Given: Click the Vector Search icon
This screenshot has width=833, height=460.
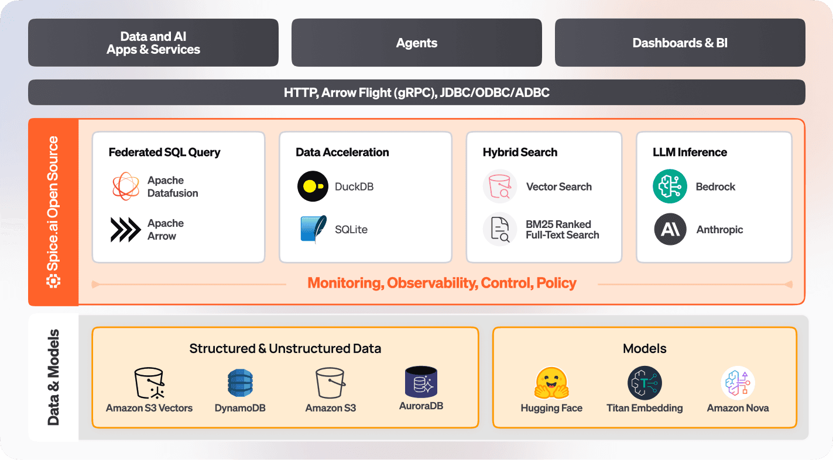Looking at the screenshot, I should point(500,186).
